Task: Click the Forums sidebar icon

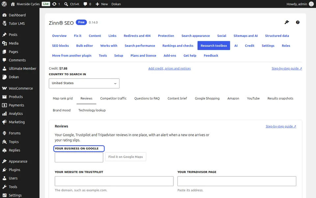Action: pyautogui.click(x=4, y=133)
